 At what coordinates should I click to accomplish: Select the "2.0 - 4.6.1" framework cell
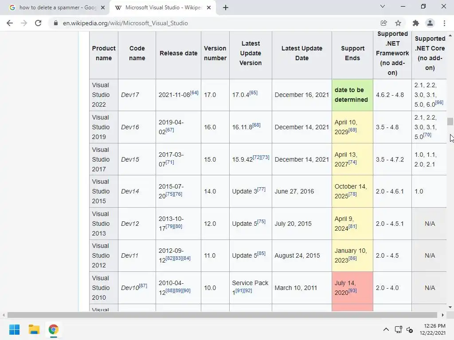[x=392, y=191]
